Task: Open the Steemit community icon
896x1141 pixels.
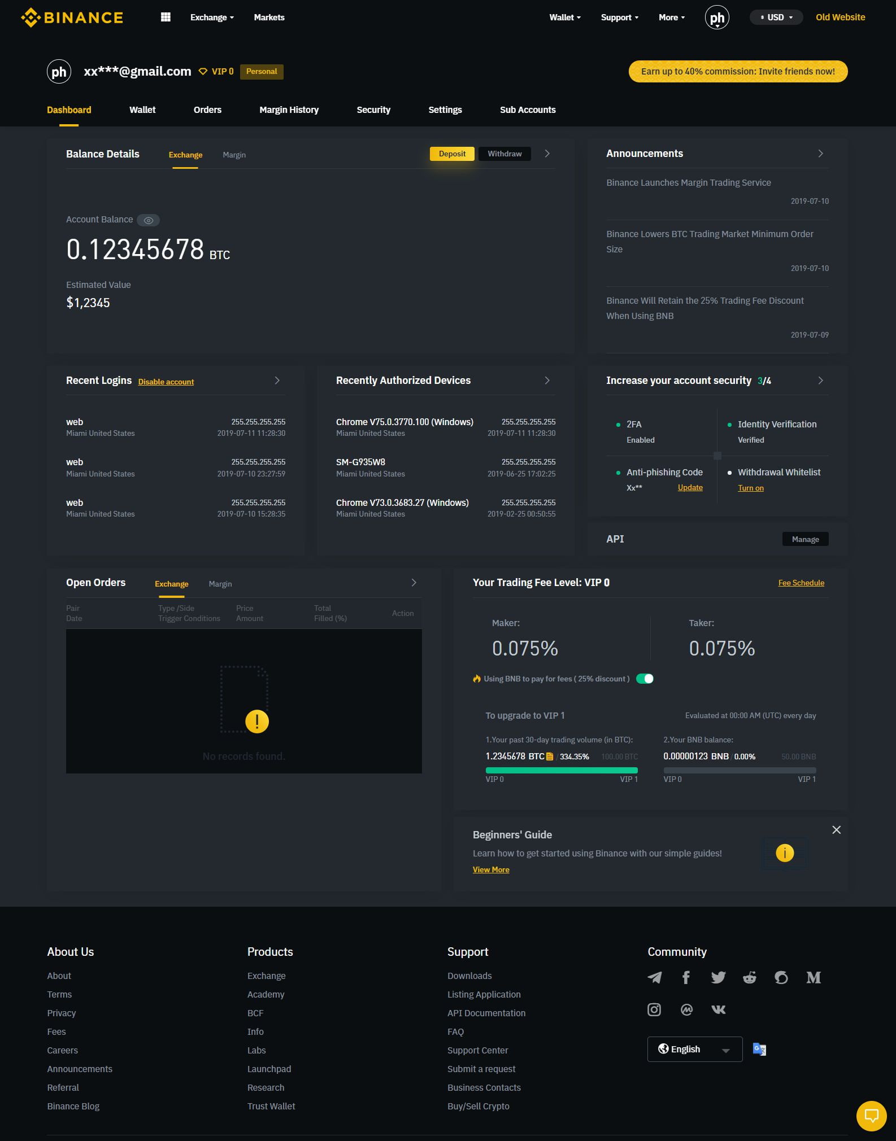Action: point(781,977)
